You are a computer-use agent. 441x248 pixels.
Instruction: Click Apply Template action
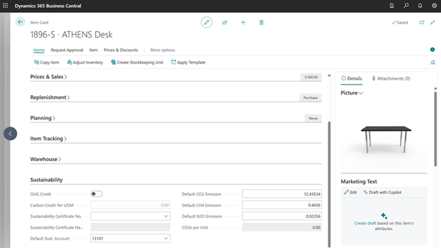(x=188, y=62)
